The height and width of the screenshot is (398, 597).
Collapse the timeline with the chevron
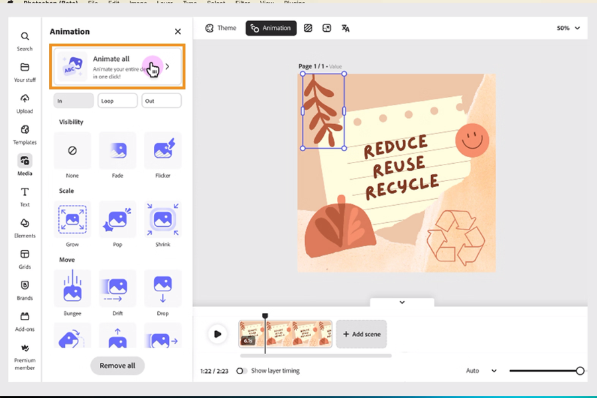point(402,302)
